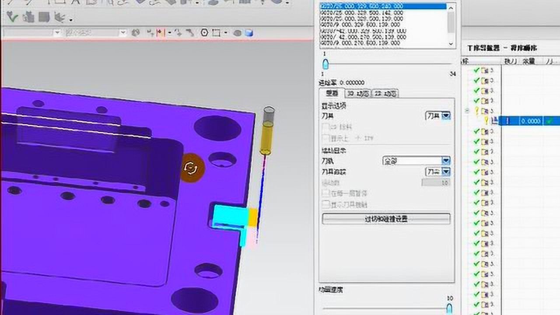Click the green checkmark verify icon
560x315 pixels.
(x=12, y=17)
